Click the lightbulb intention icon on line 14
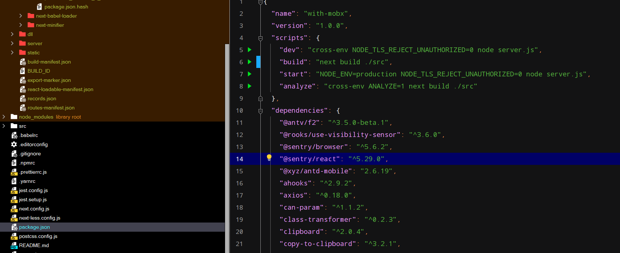This screenshot has width=620, height=253. 269,158
